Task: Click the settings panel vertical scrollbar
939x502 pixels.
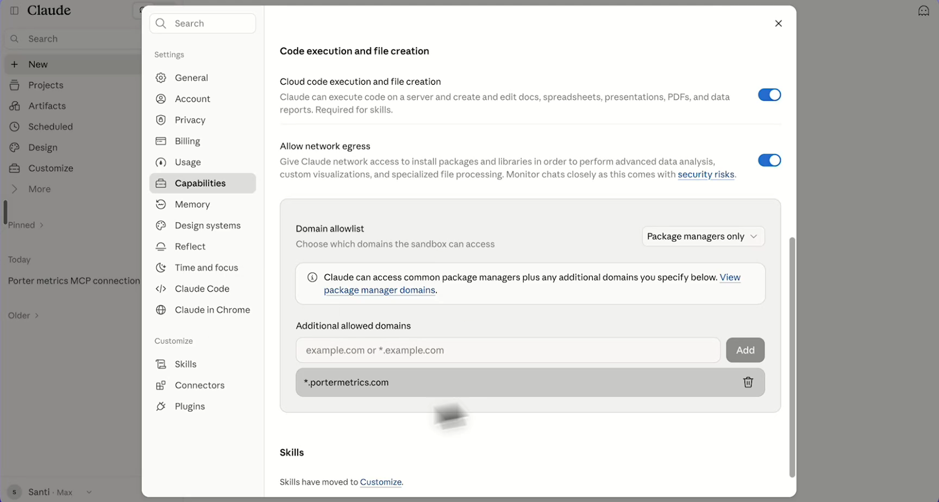Action: coord(792,357)
